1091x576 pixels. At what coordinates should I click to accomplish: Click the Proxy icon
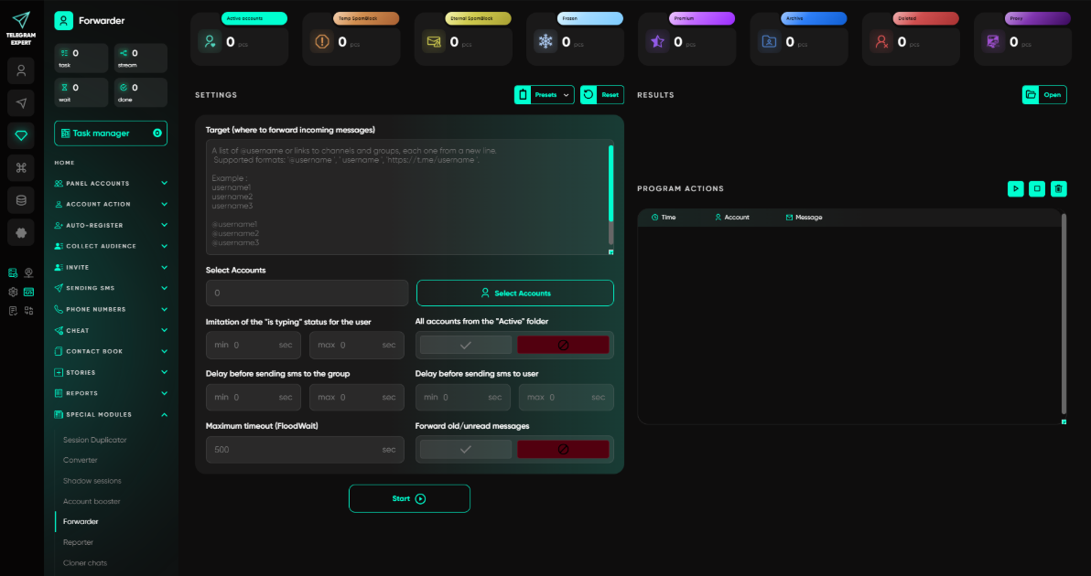point(993,42)
